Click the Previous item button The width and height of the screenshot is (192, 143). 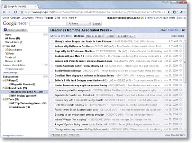(58, 135)
